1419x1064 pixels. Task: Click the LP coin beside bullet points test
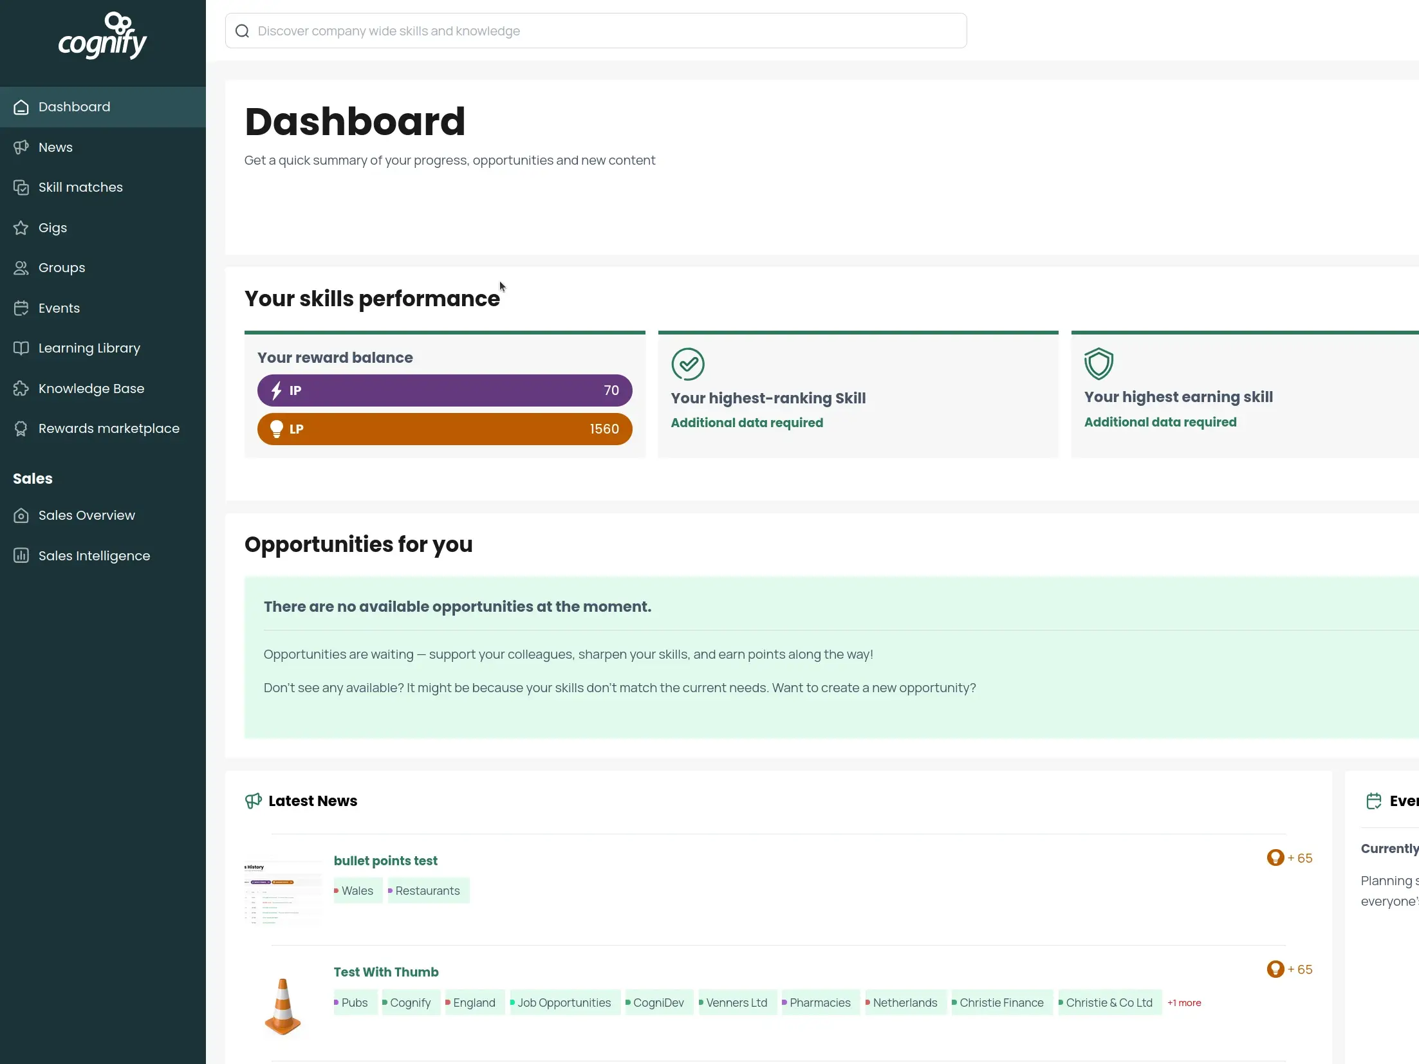[x=1275, y=858]
